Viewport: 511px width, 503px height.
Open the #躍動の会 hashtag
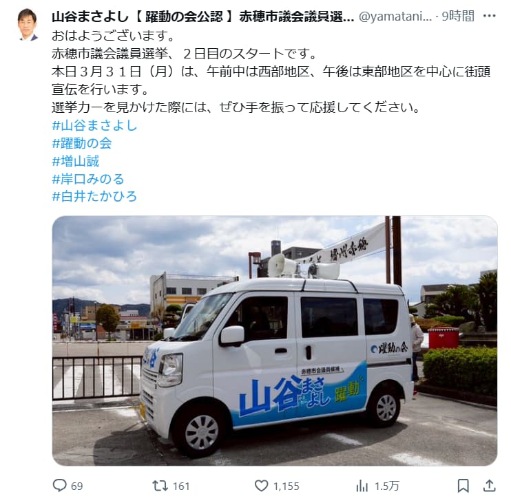click(82, 143)
